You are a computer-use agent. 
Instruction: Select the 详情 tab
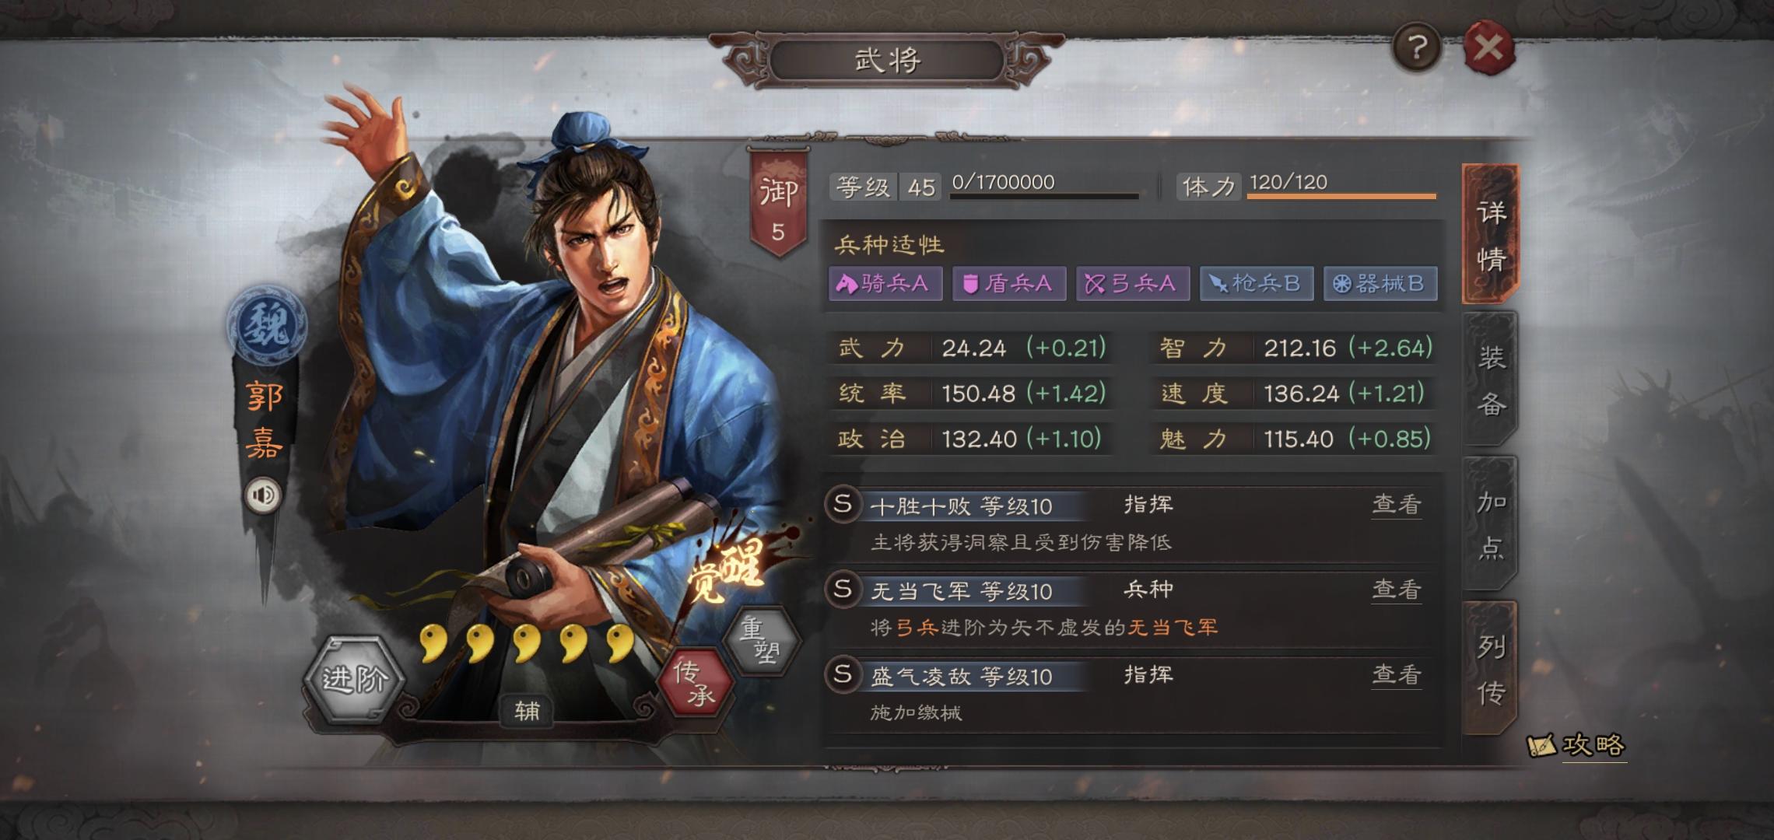pos(1491,234)
